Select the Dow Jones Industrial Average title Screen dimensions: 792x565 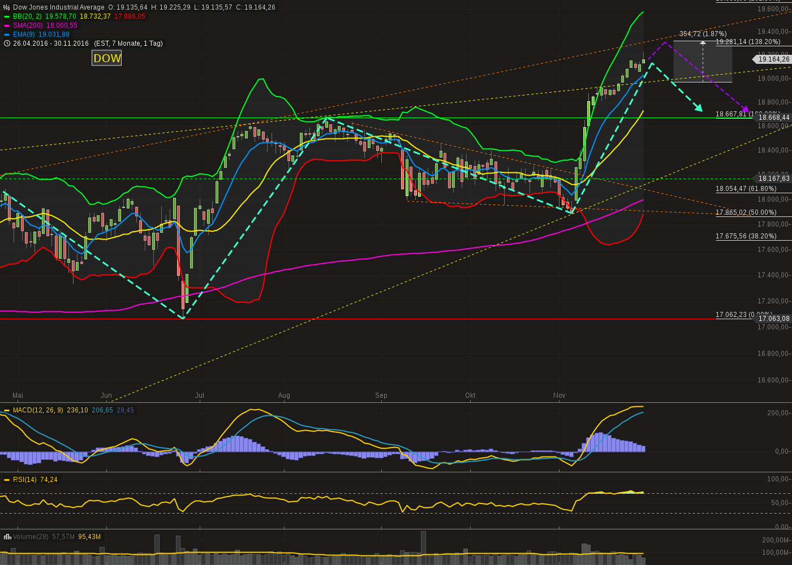59,7
